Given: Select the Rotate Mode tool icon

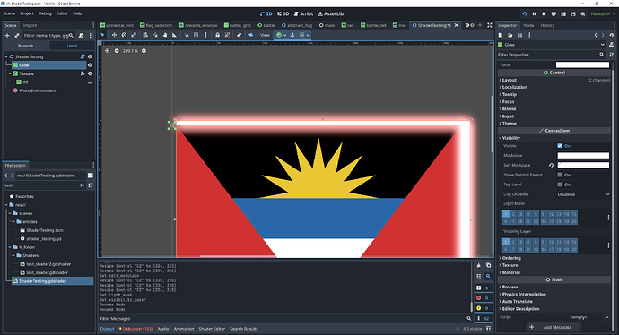Looking at the screenshot, I should [x=124, y=35].
